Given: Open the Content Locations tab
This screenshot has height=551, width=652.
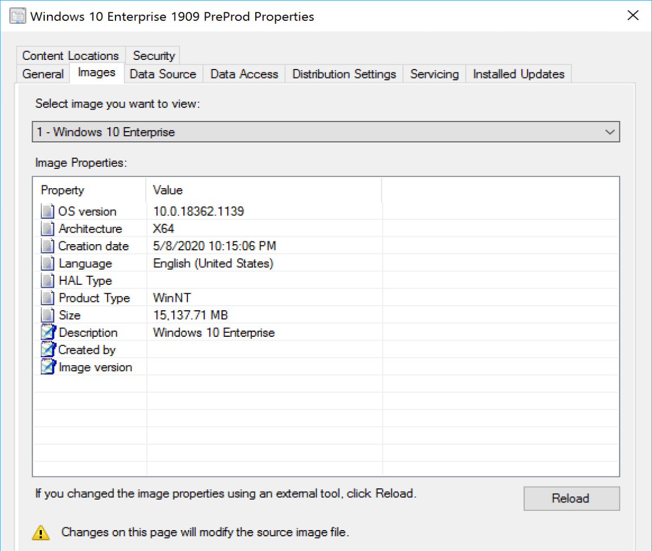Looking at the screenshot, I should click(71, 55).
